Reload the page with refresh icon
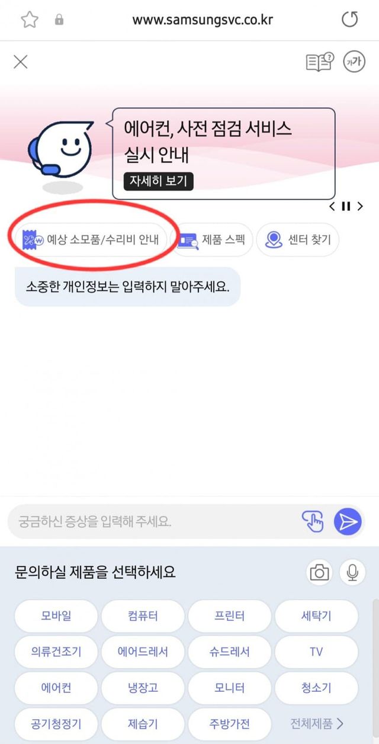This screenshot has width=379, height=744. [x=351, y=20]
